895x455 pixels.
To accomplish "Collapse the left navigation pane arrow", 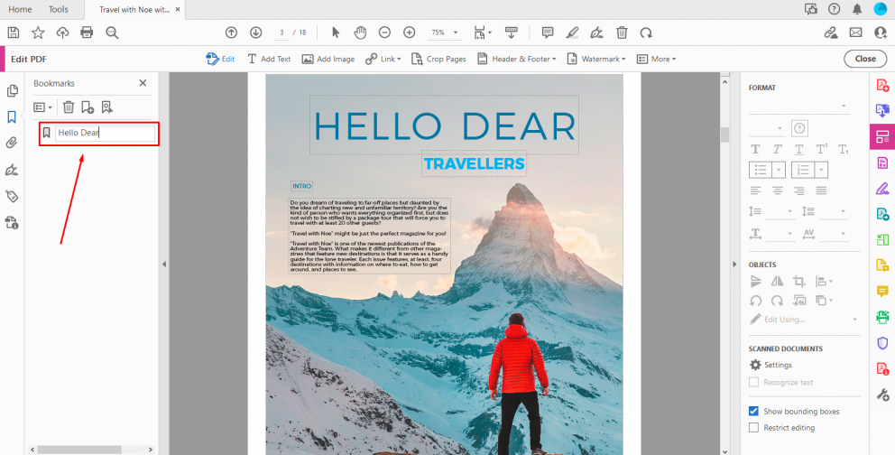I will point(164,265).
